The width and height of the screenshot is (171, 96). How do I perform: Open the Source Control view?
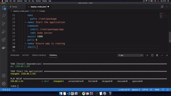3,24
